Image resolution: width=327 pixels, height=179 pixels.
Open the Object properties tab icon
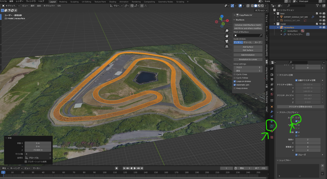[272, 107]
